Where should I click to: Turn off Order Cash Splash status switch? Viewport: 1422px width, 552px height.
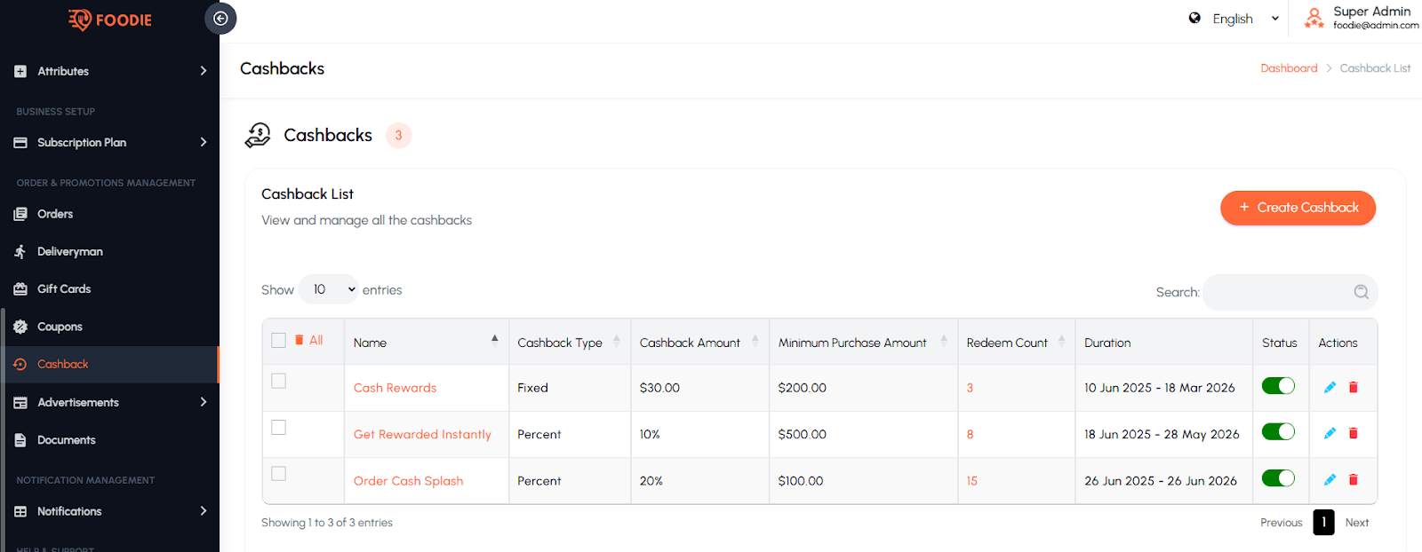pyautogui.click(x=1278, y=479)
